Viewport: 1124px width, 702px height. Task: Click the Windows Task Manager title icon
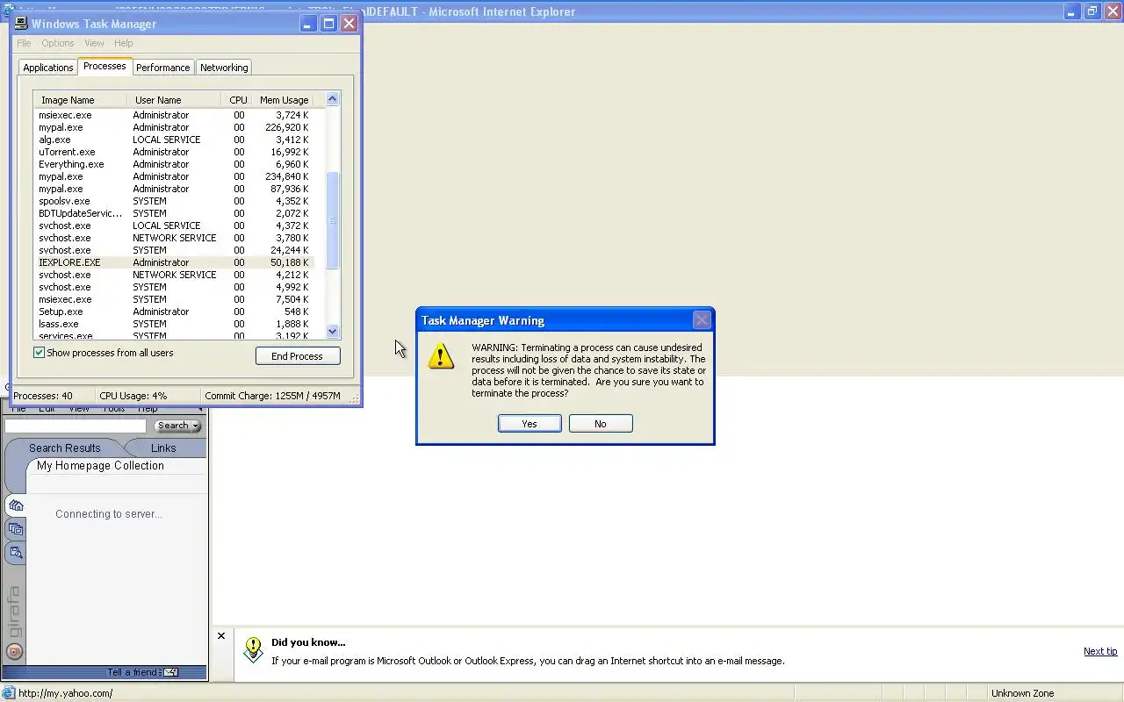(x=21, y=24)
